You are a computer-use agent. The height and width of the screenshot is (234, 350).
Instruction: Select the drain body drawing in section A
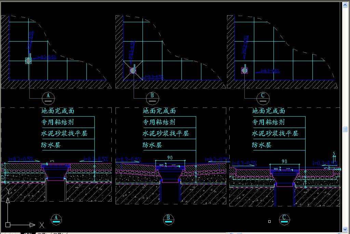click(x=56, y=172)
